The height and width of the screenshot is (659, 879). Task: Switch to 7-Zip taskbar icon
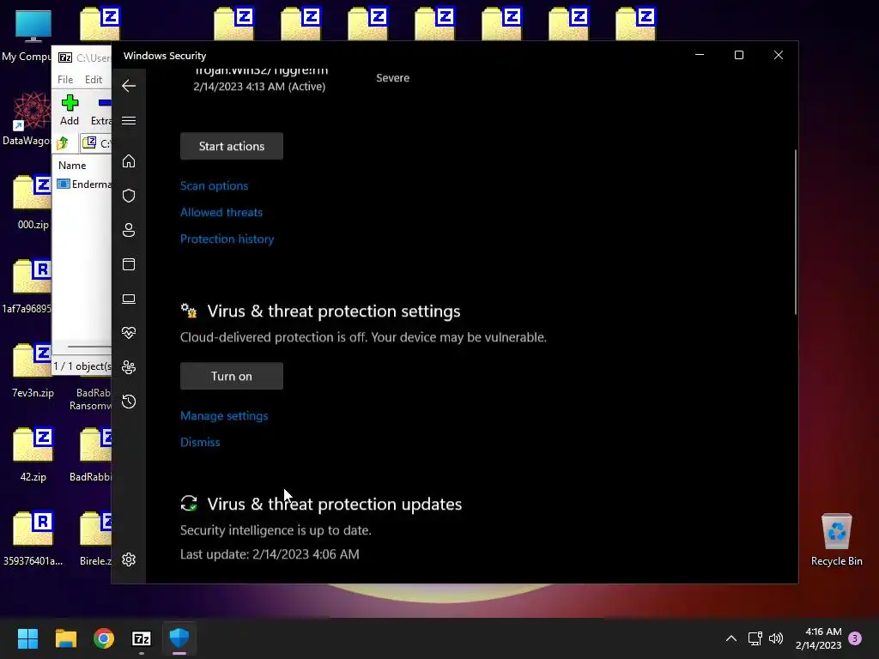(142, 638)
